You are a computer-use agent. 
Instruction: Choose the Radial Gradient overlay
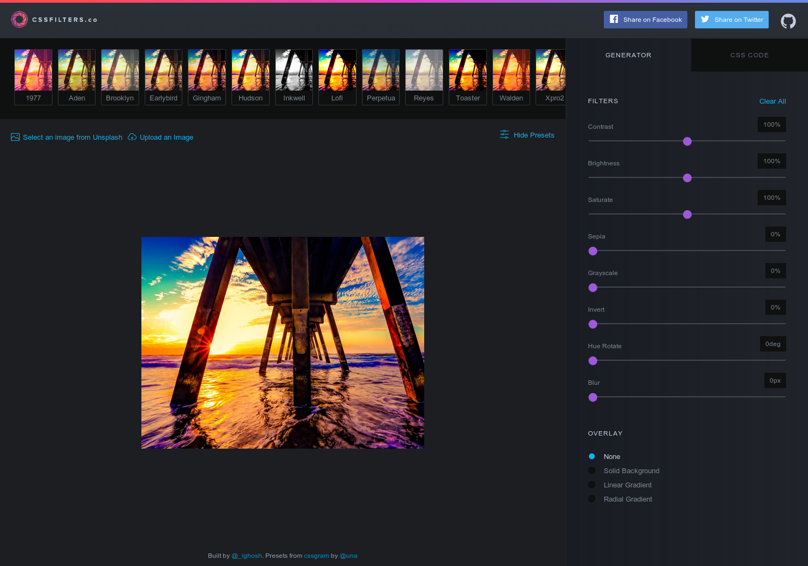click(x=592, y=498)
